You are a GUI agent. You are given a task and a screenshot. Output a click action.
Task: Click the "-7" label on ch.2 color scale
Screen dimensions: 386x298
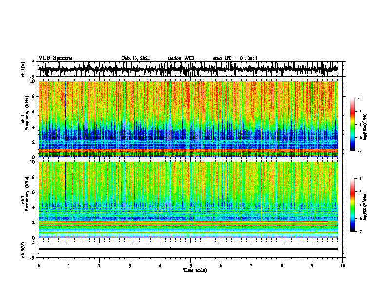[x=360, y=232]
